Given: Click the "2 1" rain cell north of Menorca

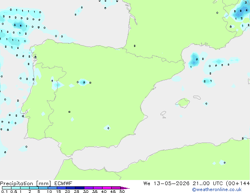Looking at the screenshot, I should click(208, 82).
